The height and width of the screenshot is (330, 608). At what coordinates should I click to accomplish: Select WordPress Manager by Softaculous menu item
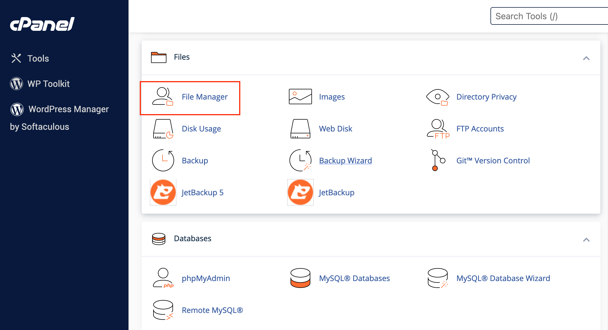[x=59, y=118]
